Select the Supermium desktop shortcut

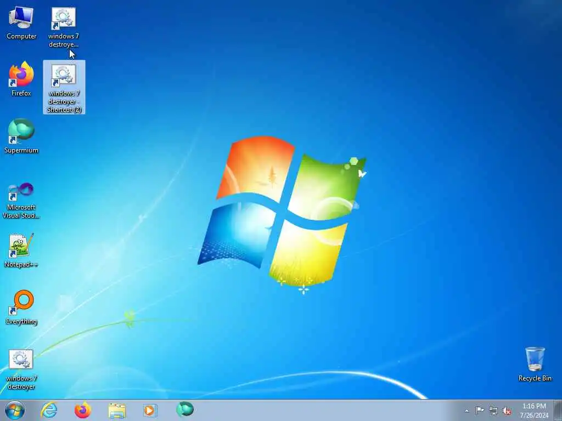21,136
